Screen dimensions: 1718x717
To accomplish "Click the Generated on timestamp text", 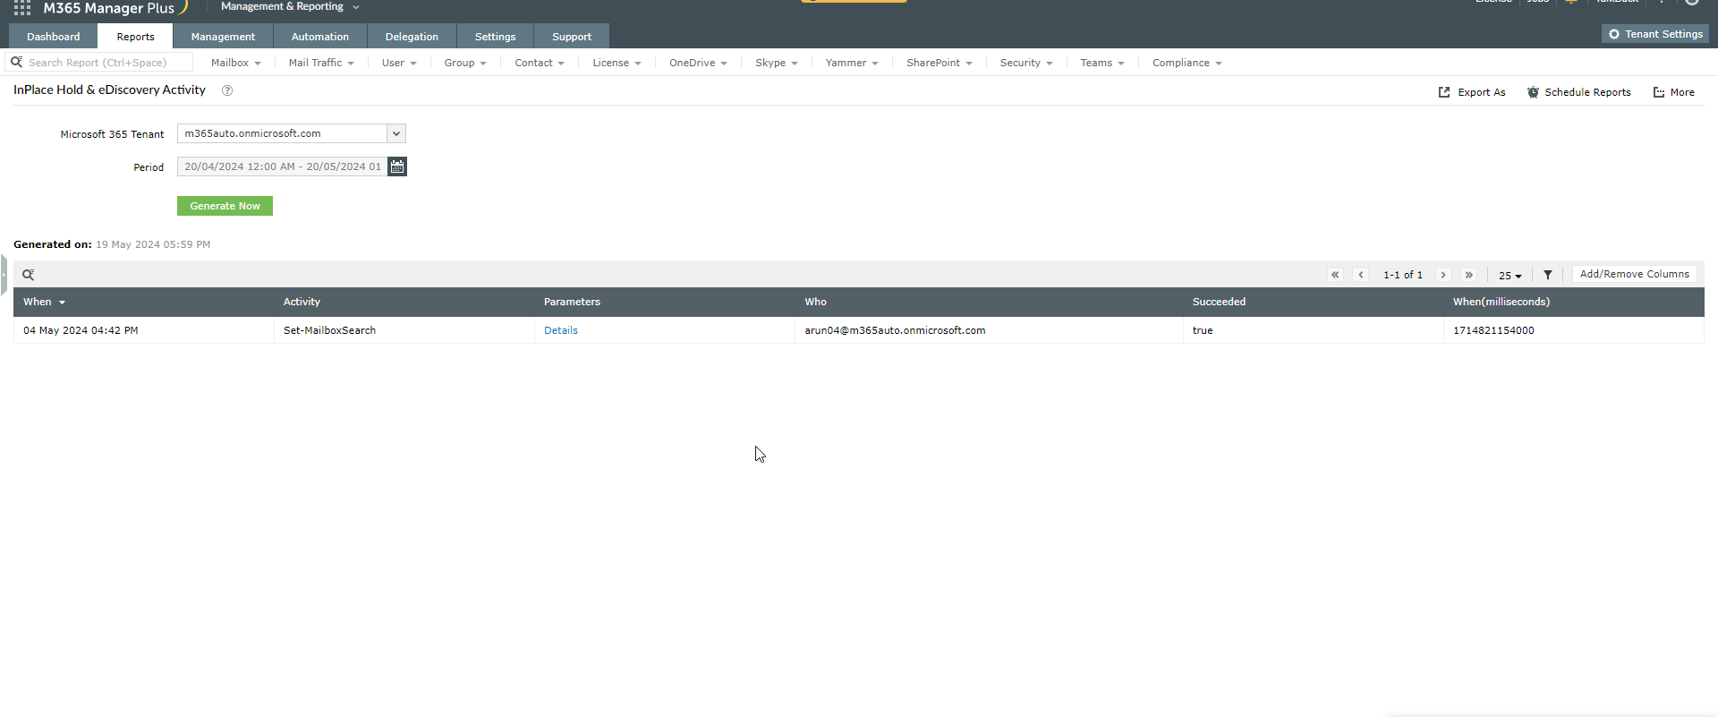I will point(153,244).
